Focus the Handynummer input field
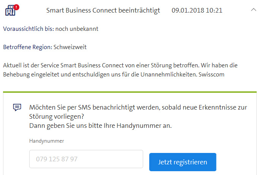The height and width of the screenshot is (175, 262). (x=86, y=159)
